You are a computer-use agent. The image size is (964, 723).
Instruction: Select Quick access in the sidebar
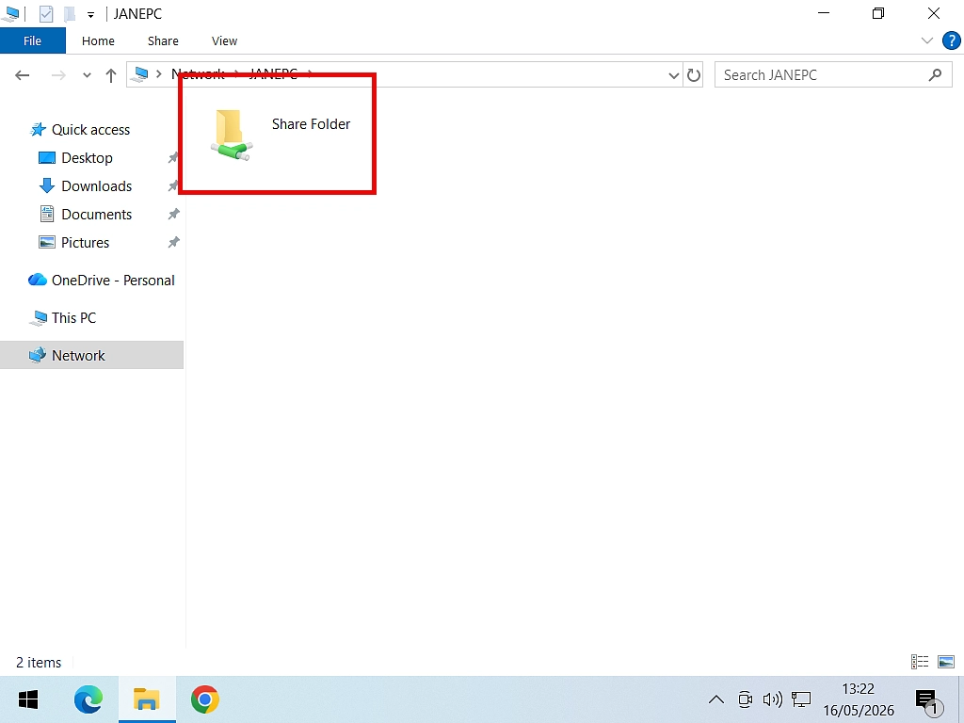point(90,130)
